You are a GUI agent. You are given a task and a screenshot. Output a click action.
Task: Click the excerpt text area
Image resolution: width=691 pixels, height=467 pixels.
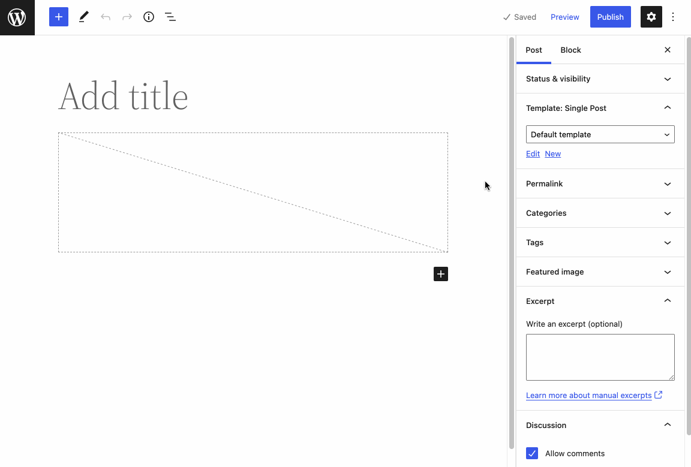(x=600, y=357)
